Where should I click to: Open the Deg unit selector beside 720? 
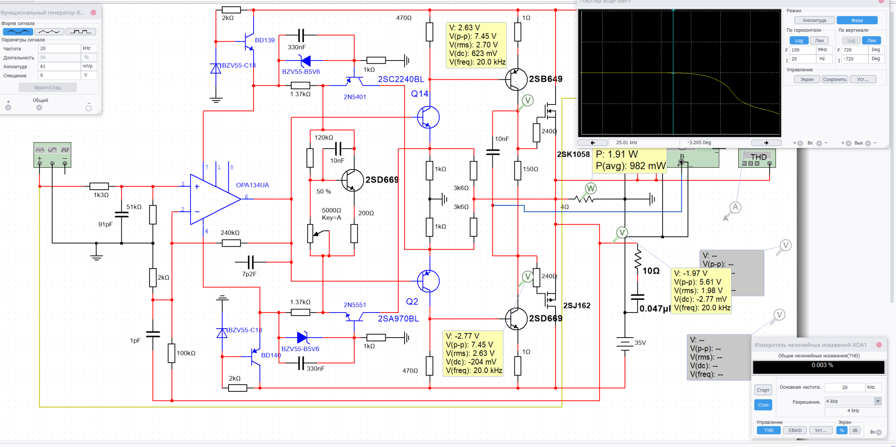click(876, 50)
